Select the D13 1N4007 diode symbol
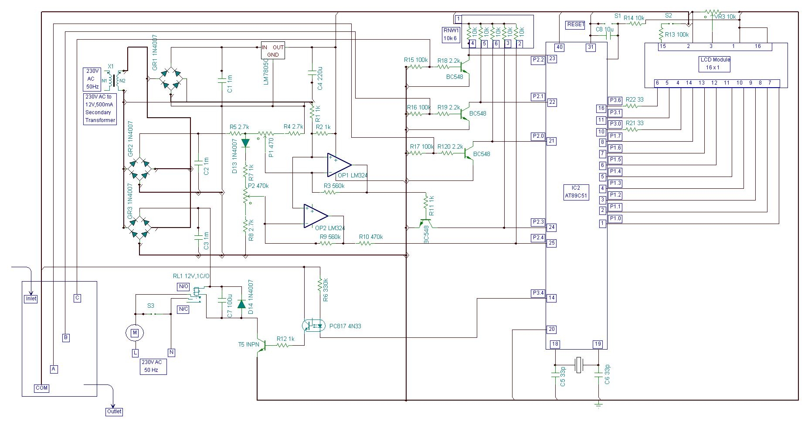Screen dimensions: 808x442 click(245, 143)
